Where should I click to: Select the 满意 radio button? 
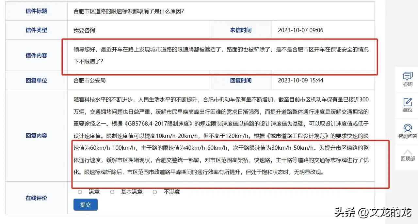pos(80,192)
